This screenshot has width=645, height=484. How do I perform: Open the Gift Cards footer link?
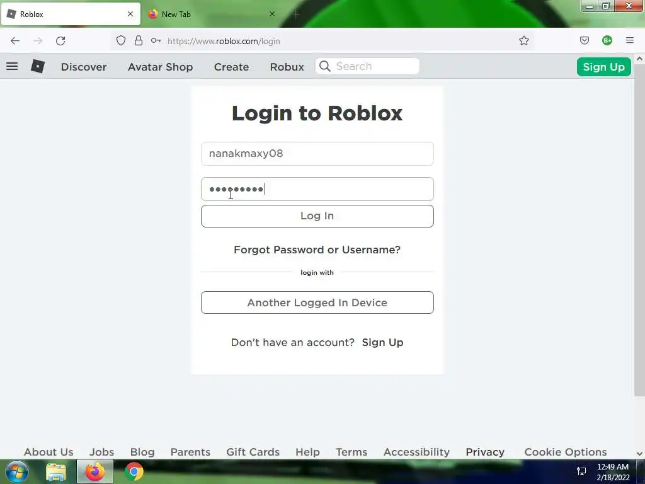click(253, 452)
